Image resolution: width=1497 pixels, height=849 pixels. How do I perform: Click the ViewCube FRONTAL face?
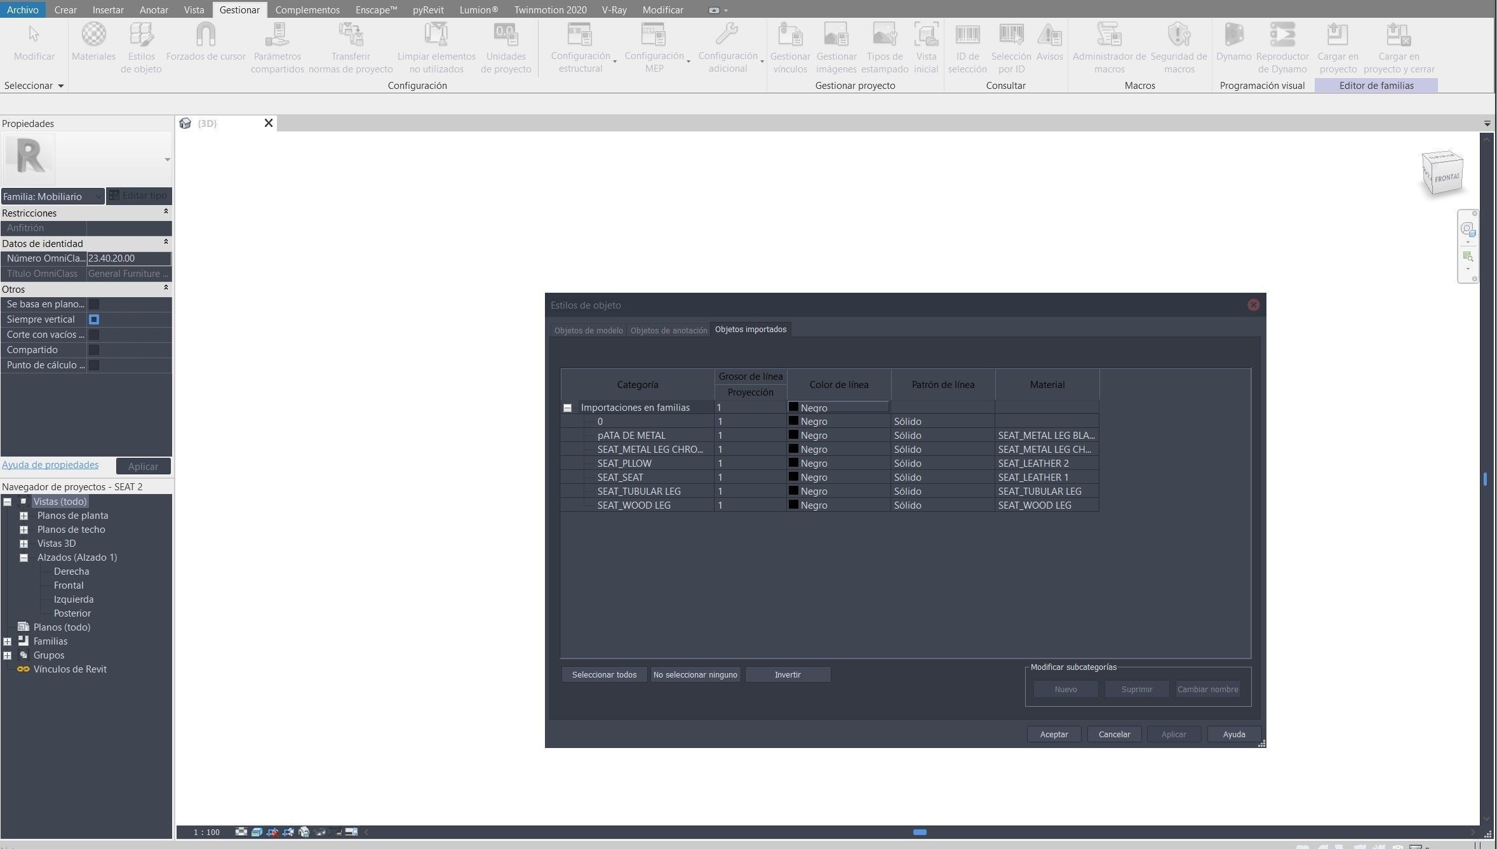pos(1446,177)
